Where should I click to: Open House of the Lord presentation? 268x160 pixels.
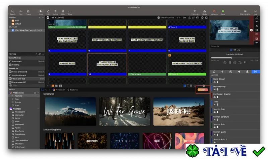[x=26, y=72]
